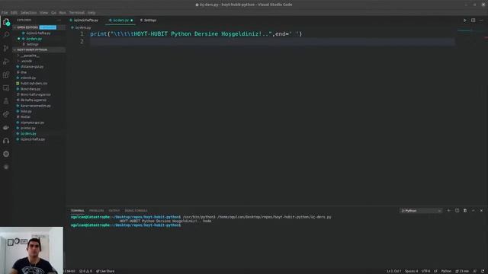Open the Search view in activity bar
488x274 pixels.
tap(6, 35)
